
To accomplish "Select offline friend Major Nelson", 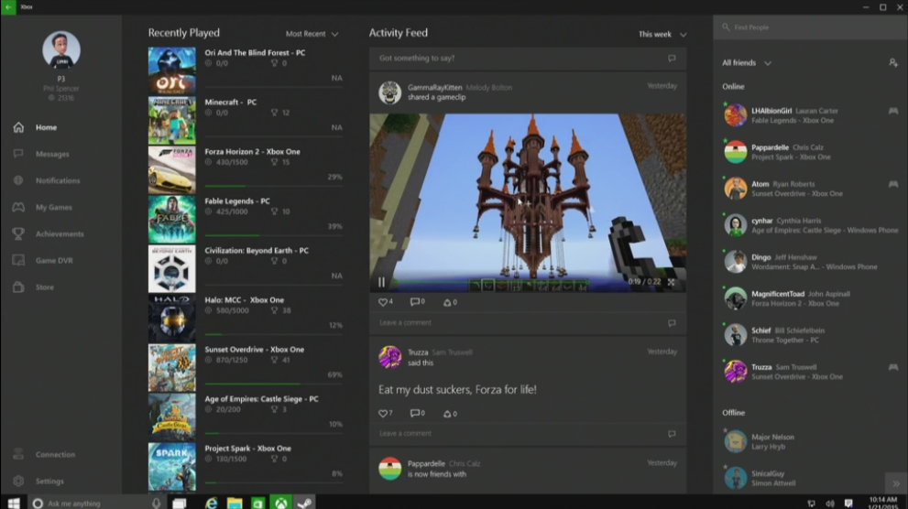I will coord(811,441).
